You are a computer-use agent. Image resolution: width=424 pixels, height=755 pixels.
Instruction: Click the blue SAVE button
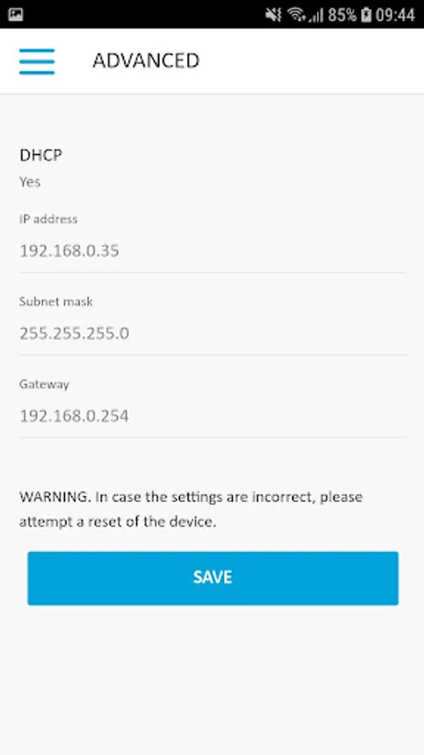(x=213, y=578)
